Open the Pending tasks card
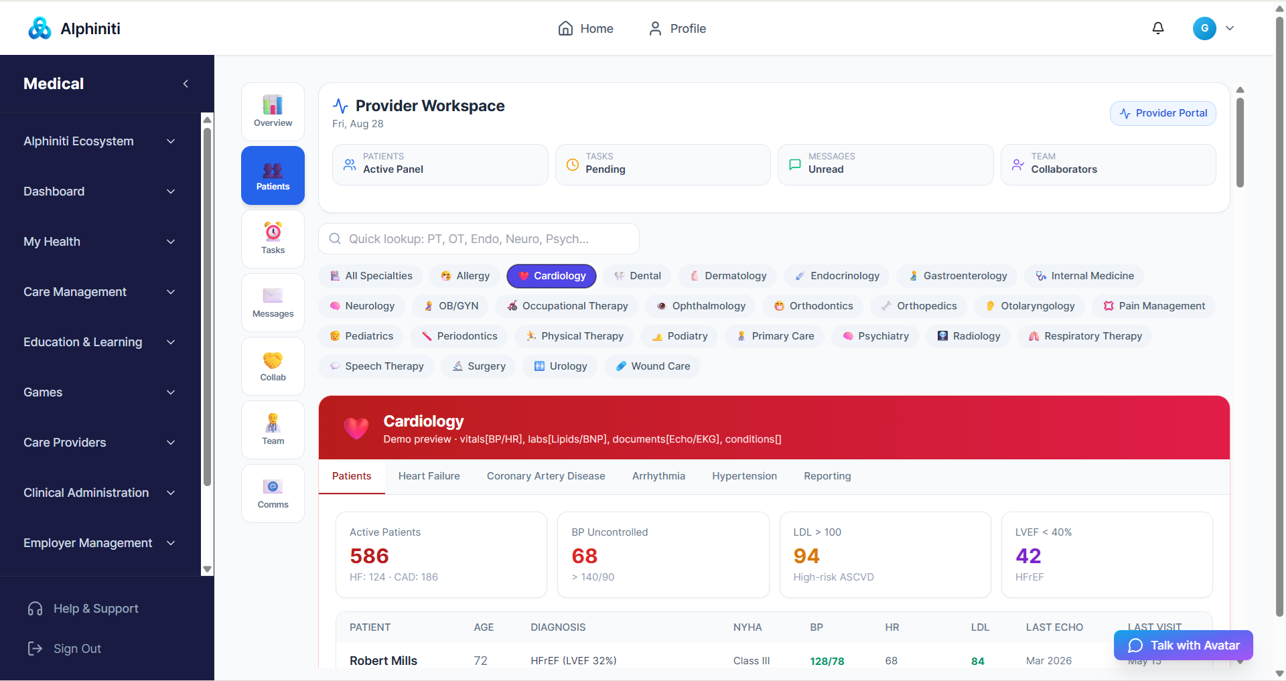 662,165
